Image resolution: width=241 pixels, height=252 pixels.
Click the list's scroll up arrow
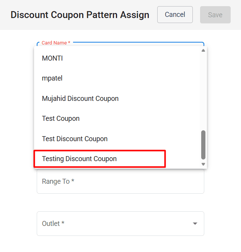click(203, 51)
